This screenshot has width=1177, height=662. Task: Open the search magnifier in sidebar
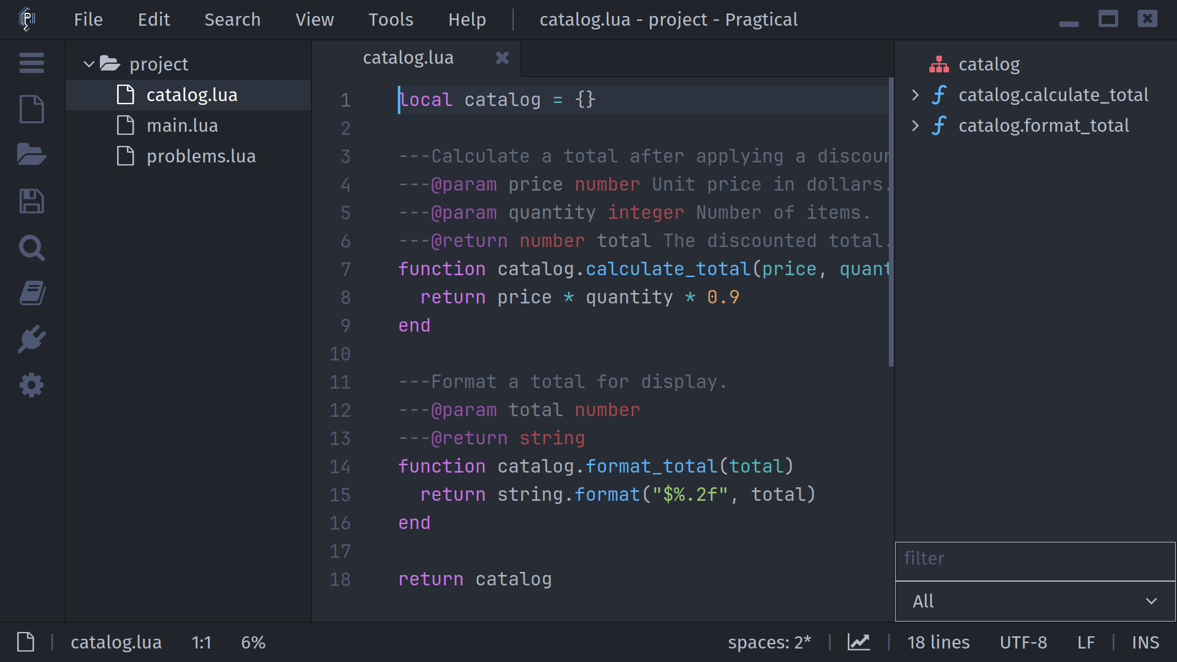31,248
